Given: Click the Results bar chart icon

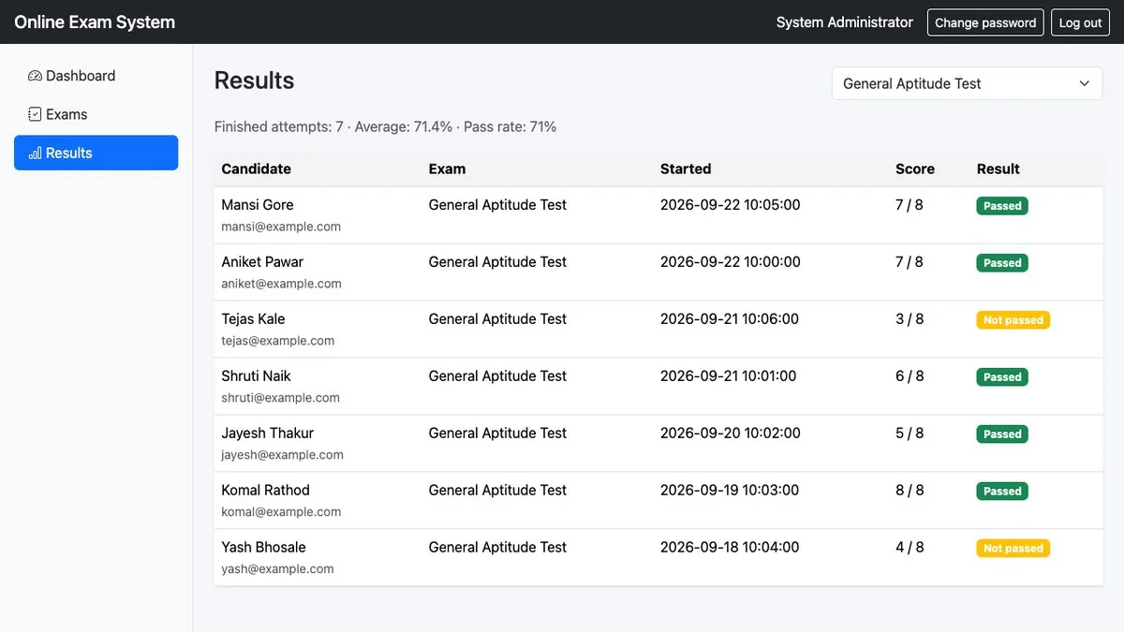Looking at the screenshot, I should [35, 153].
